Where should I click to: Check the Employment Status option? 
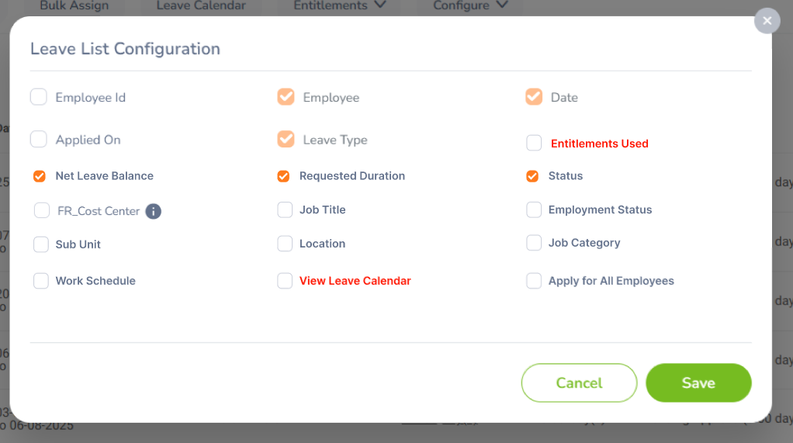click(x=534, y=210)
